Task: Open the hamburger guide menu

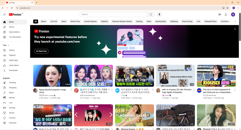Action: pos(4,14)
